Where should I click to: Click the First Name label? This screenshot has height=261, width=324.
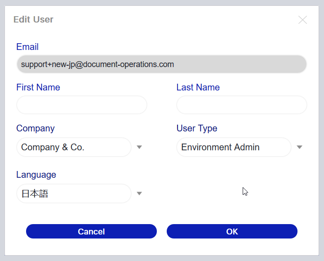pos(38,87)
